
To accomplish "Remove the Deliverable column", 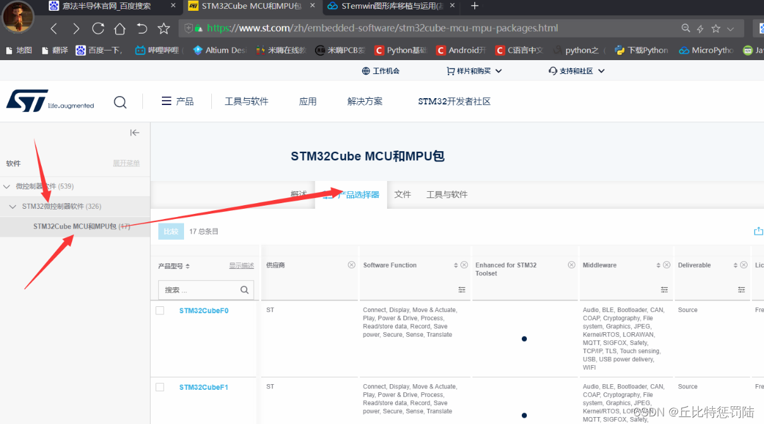I will [744, 265].
